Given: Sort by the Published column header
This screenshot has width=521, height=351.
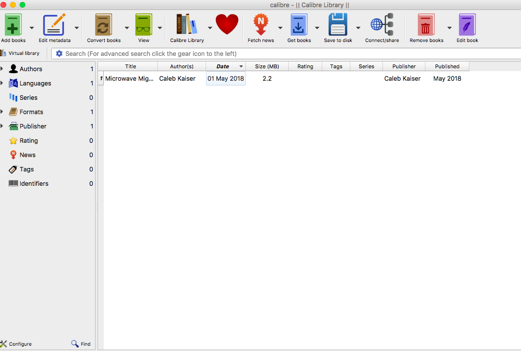Looking at the screenshot, I should tap(447, 66).
